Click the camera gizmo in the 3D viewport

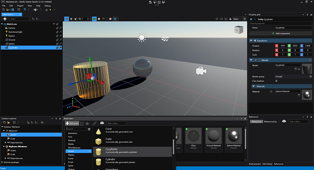201,71
